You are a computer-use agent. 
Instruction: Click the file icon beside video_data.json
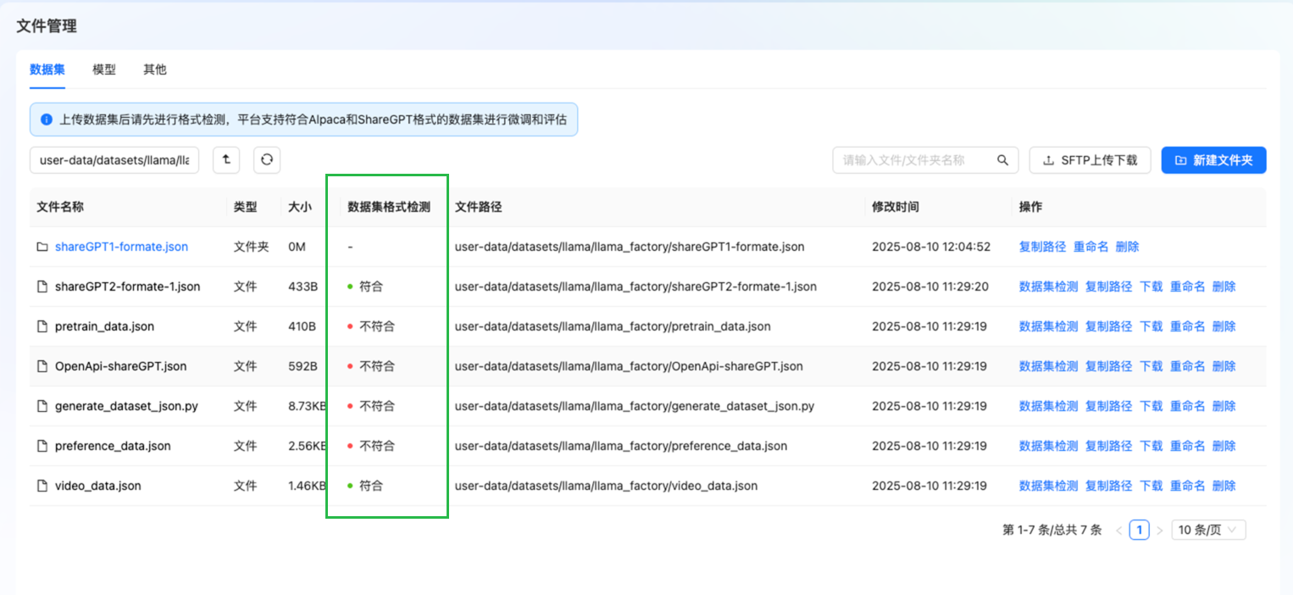[x=42, y=486]
